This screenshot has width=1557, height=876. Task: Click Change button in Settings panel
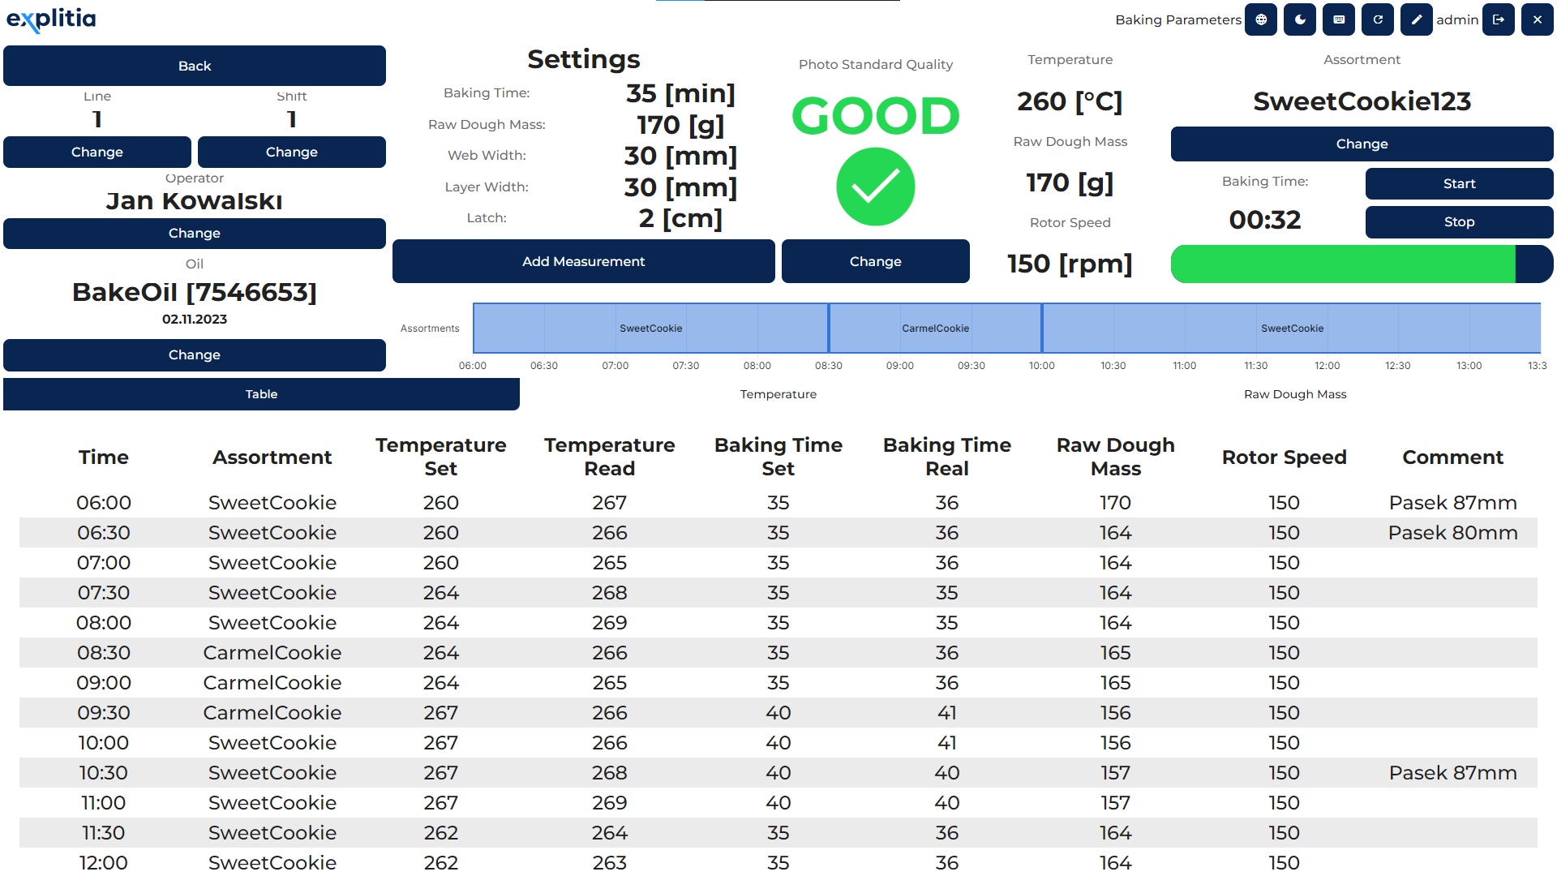tap(877, 261)
